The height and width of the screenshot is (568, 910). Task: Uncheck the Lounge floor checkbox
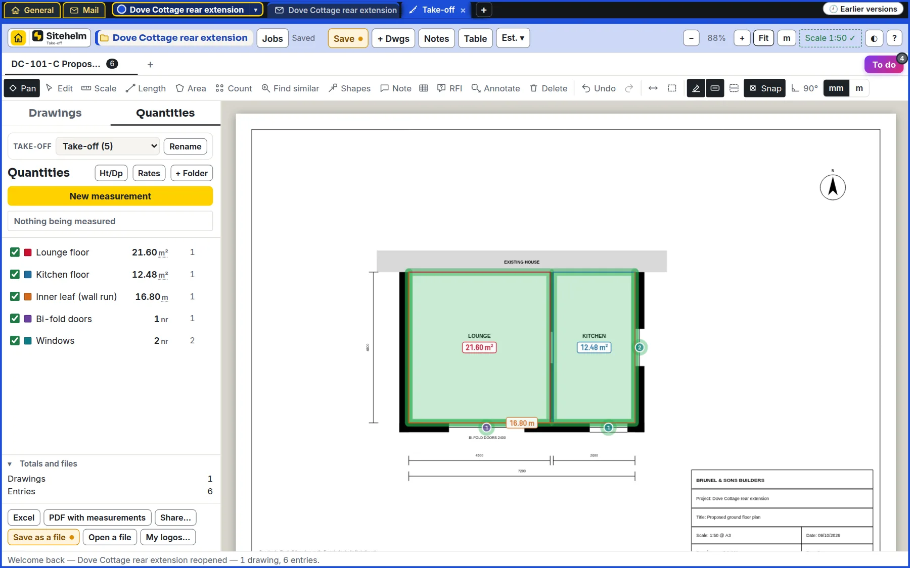pos(15,252)
